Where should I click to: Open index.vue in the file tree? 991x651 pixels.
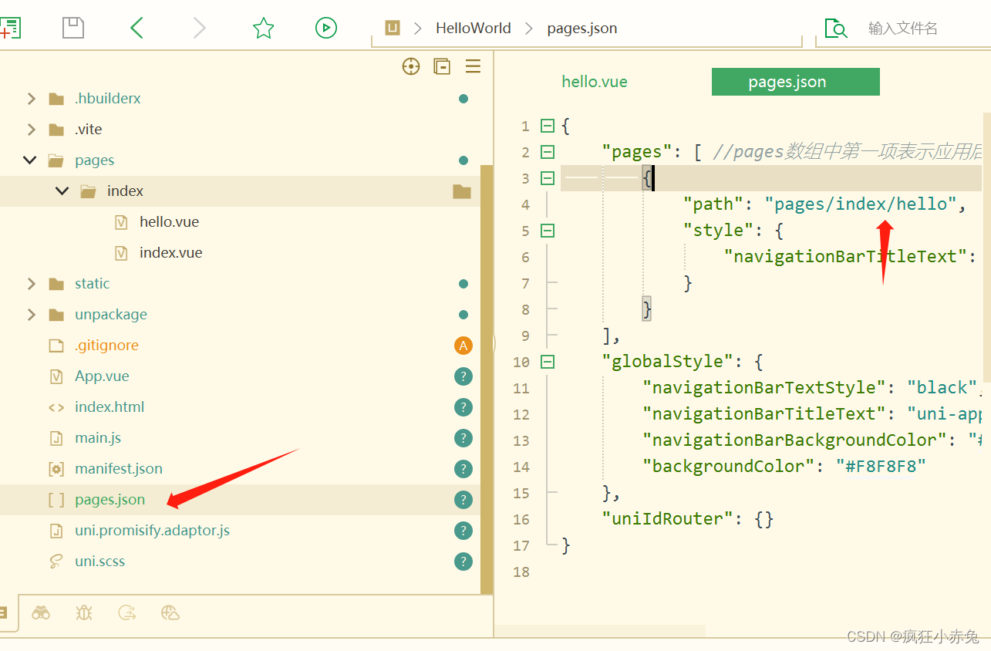170,253
